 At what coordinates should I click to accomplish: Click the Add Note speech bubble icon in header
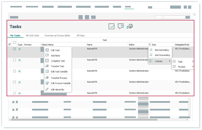pyautogui.click(x=121, y=26)
